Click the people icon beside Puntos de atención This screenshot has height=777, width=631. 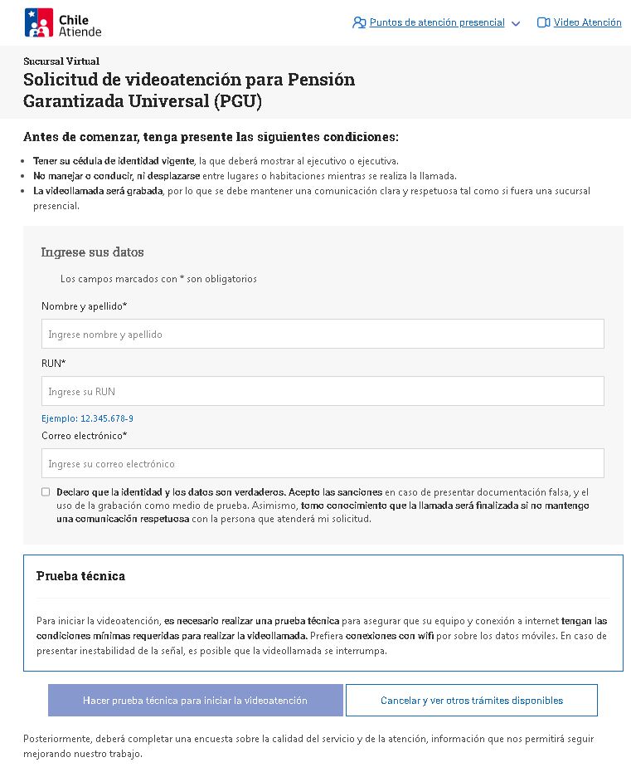(359, 22)
